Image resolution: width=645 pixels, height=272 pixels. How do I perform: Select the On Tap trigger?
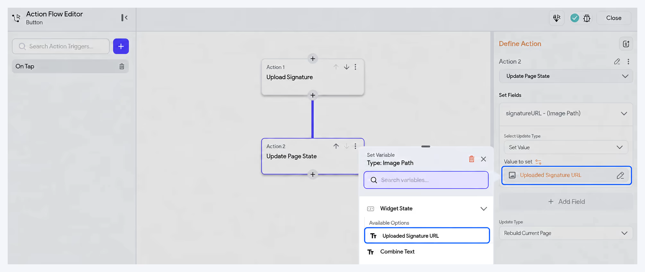pyautogui.click(x=70, y=66)
